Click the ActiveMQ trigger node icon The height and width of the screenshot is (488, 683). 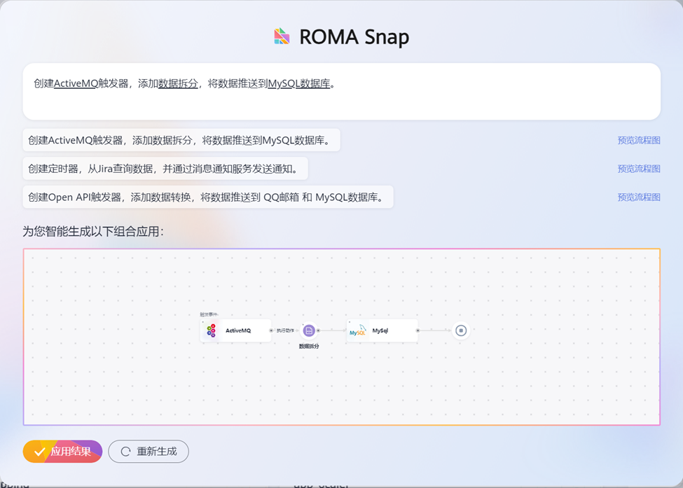pos(212,330)
